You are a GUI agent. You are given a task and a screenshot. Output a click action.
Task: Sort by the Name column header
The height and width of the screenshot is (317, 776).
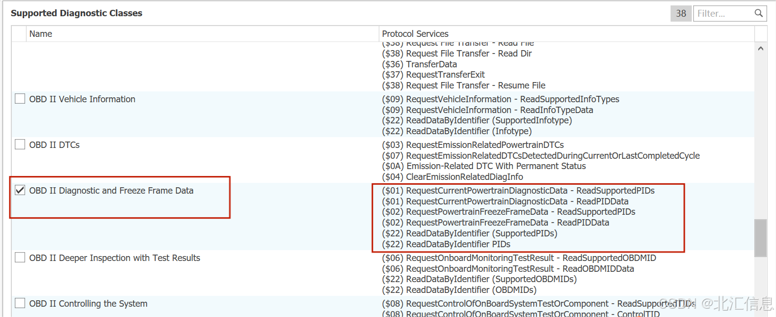point(202,34)
